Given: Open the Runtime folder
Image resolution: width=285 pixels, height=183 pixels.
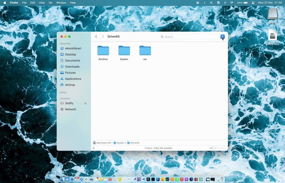Looking at the screenshot, I should click(103, 51).
